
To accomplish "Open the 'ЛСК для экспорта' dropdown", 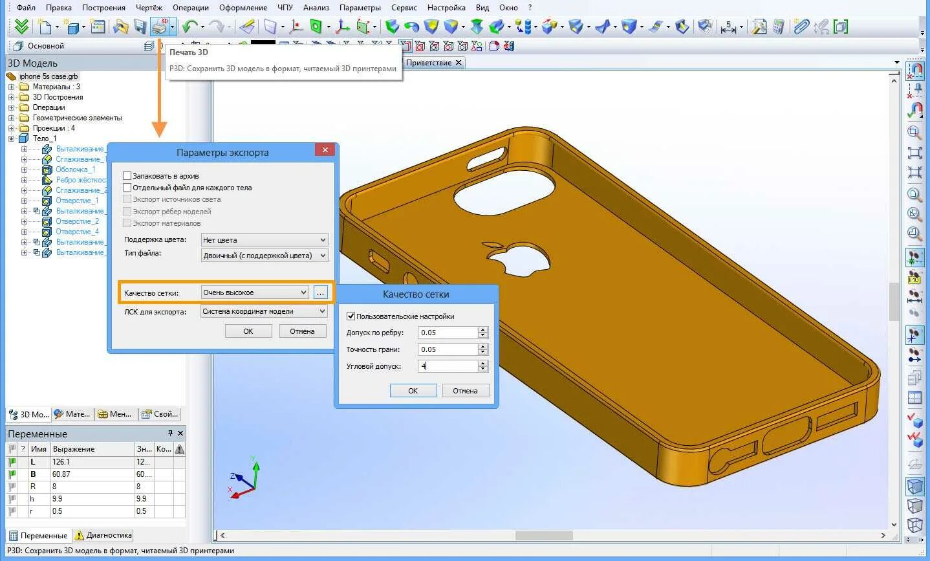I will (x=265, y=311).
